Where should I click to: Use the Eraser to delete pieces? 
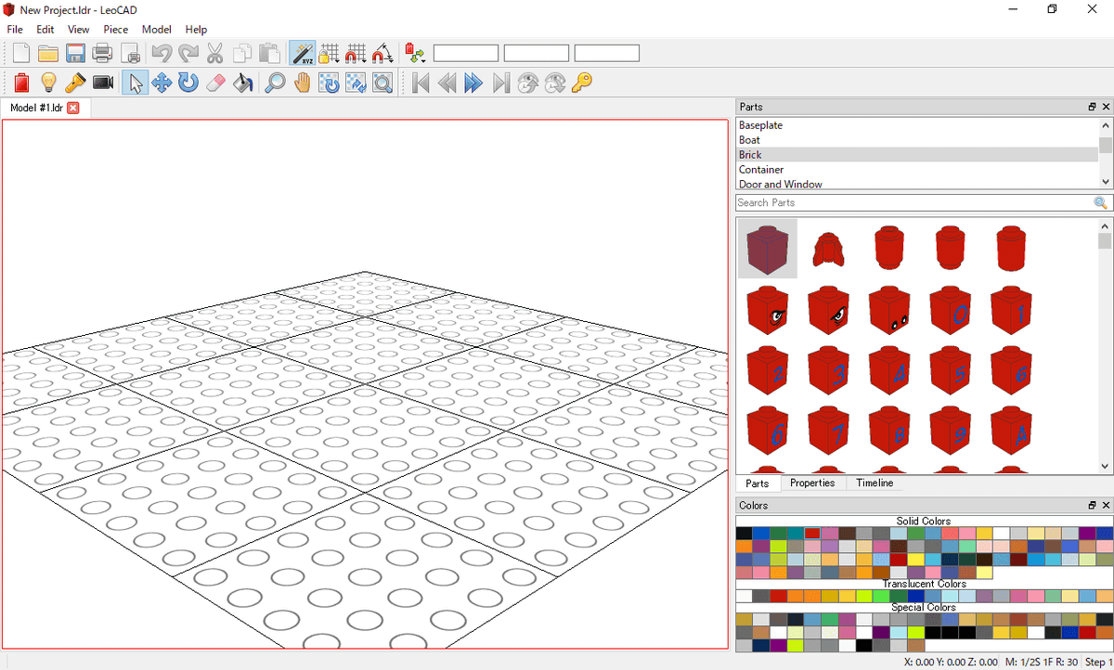click(x=215, y=83)
